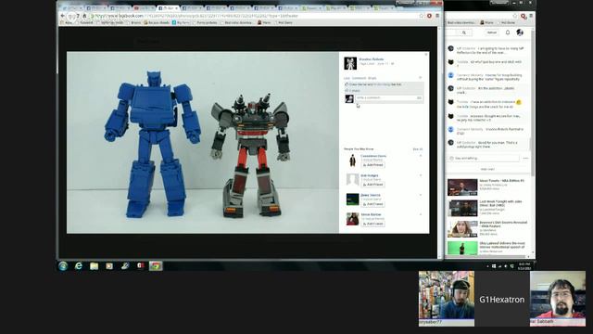Screen dimensions: 593x334
Task: Open the chat options three-dot menu
Action: pos(525,159)
